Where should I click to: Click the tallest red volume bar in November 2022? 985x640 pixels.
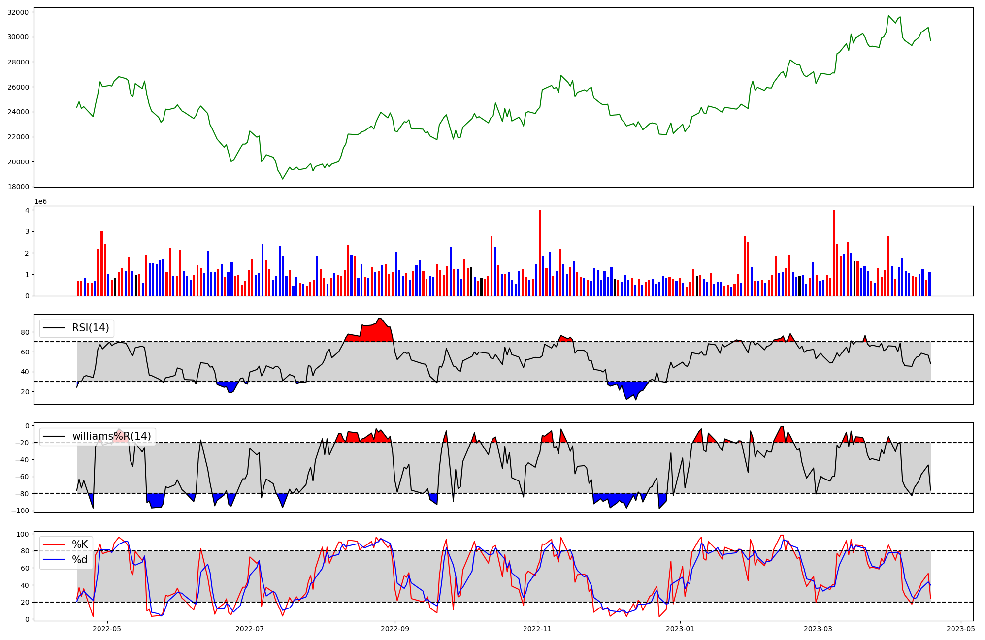(540, 254)
